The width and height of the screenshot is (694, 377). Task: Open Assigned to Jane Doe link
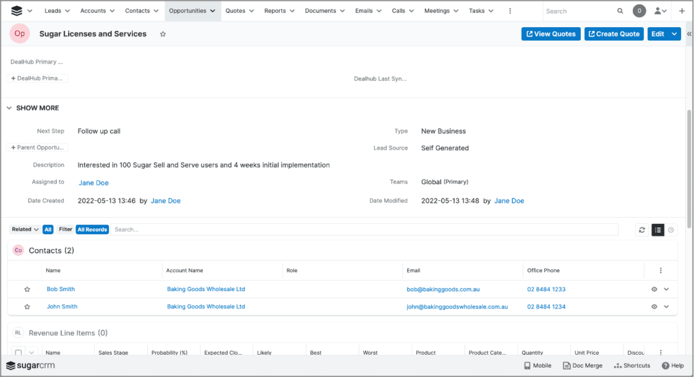point(94,183)
